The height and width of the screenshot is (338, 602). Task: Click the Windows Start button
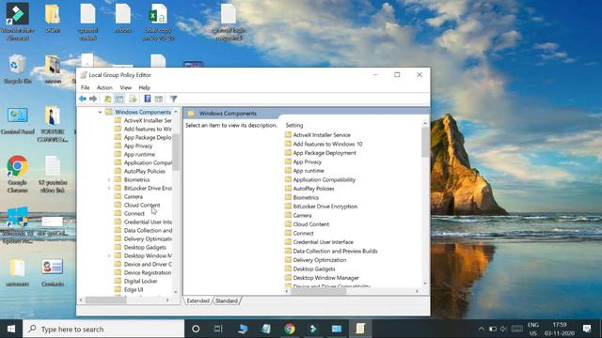(x=11, y=329)
